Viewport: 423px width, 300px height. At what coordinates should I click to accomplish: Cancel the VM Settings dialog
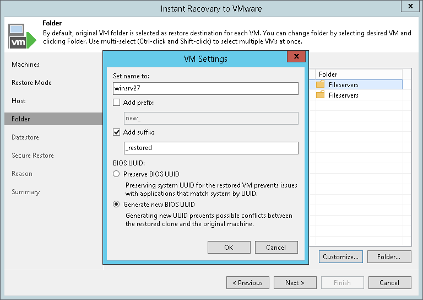point(276,248)
